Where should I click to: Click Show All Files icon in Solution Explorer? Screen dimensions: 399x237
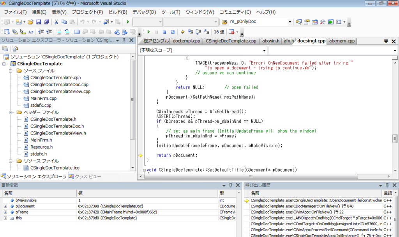15,48
